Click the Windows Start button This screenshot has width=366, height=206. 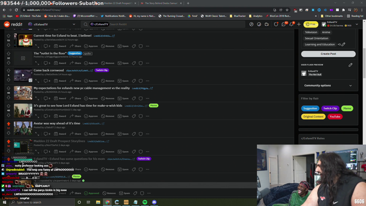(5, 202)
